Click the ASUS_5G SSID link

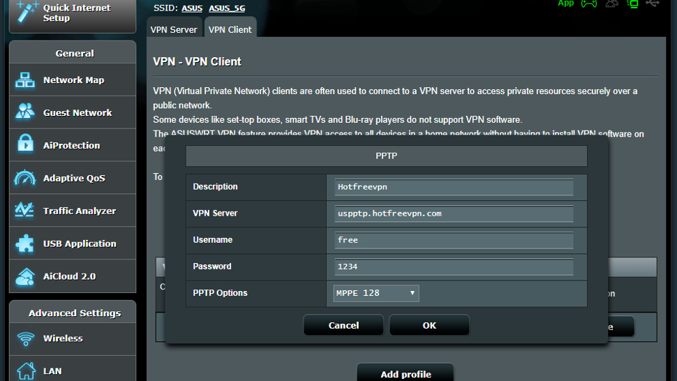coord(227,8)
